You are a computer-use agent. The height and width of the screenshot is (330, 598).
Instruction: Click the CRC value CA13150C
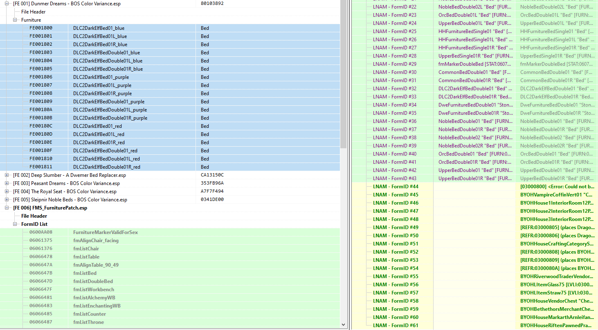point(212,175)
